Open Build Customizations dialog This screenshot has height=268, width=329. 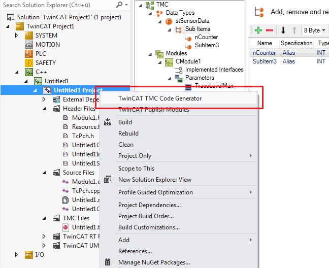coord(178,227)
